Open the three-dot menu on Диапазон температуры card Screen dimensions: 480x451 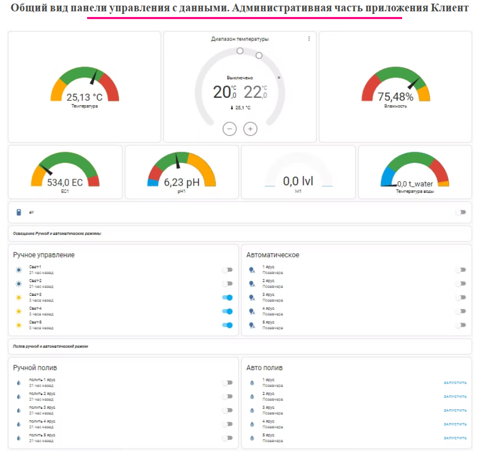pyautogui.click(x=309, y=38)
